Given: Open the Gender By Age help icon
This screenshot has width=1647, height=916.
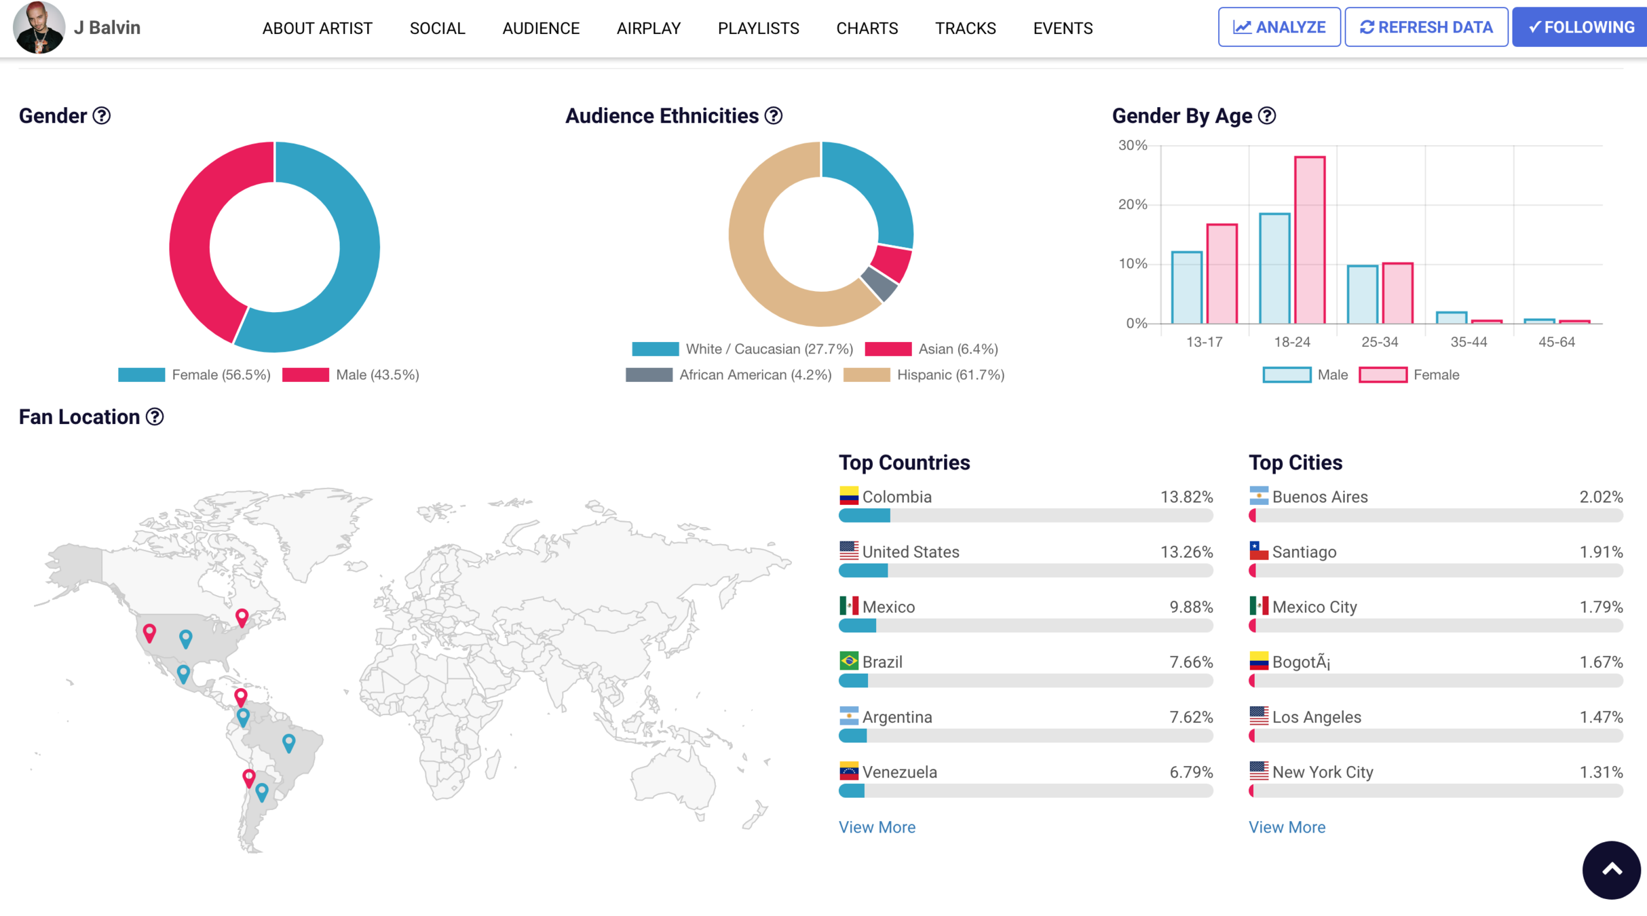Looking at the screenshot, I should coord(1266,117).
